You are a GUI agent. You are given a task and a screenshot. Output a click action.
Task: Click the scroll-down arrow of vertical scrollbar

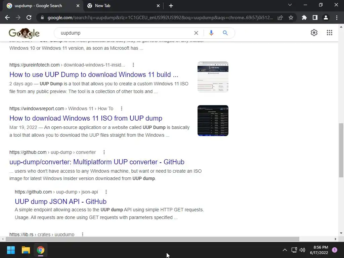click(341, 233)
